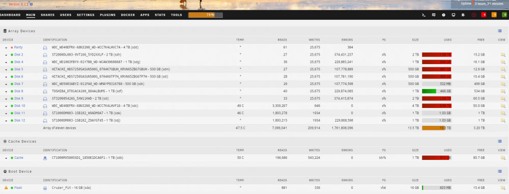Click the red circled alert icon

tap(473, 15)
